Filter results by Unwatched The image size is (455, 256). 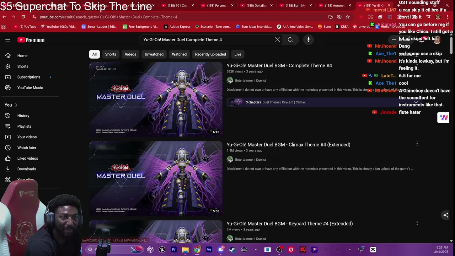click(154, 54)
